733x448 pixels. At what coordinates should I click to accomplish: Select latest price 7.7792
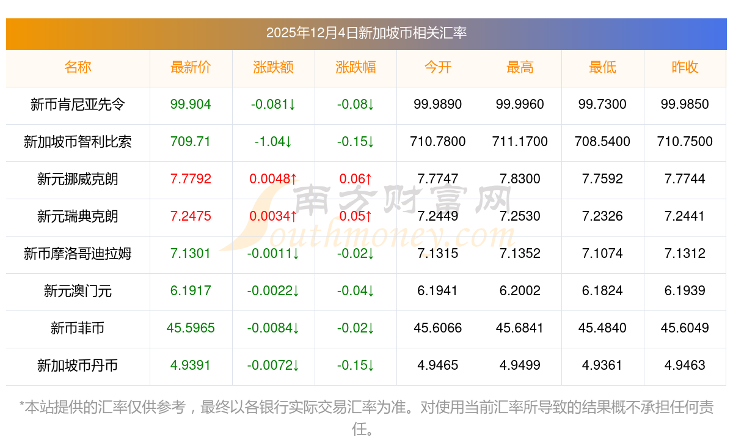point(191,179)
